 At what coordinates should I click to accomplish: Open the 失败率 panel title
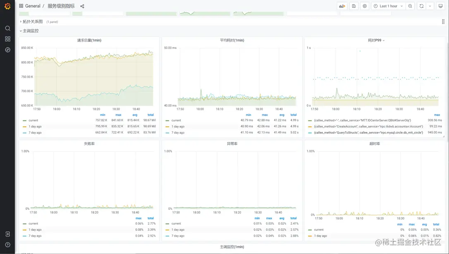(x=89, y=144)
